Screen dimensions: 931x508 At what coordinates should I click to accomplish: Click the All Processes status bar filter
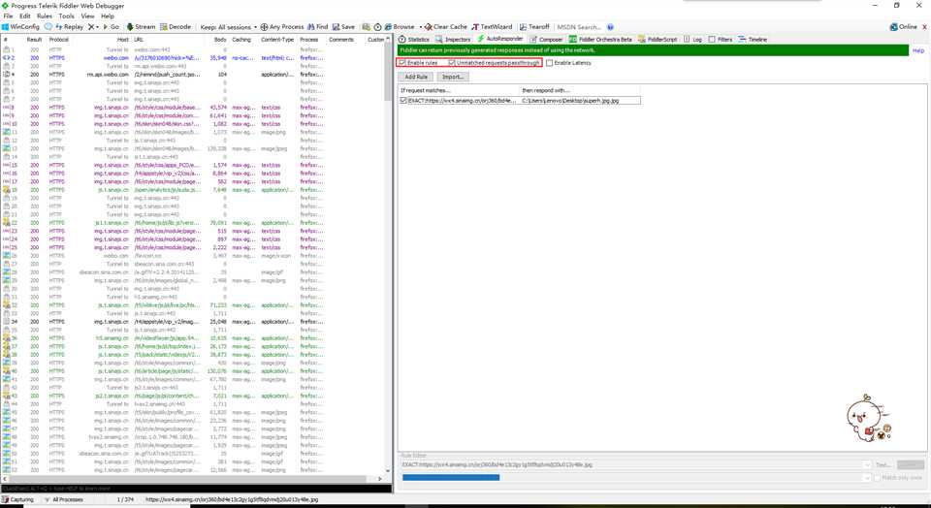tap(64, 499)
